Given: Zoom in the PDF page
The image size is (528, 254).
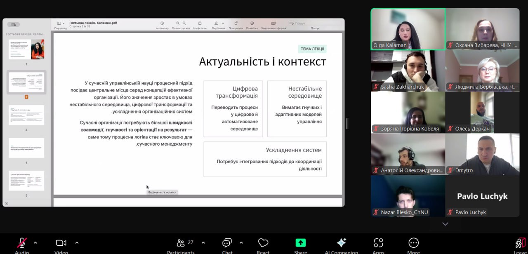Looking at the screenshot, I should click(184, 24).
